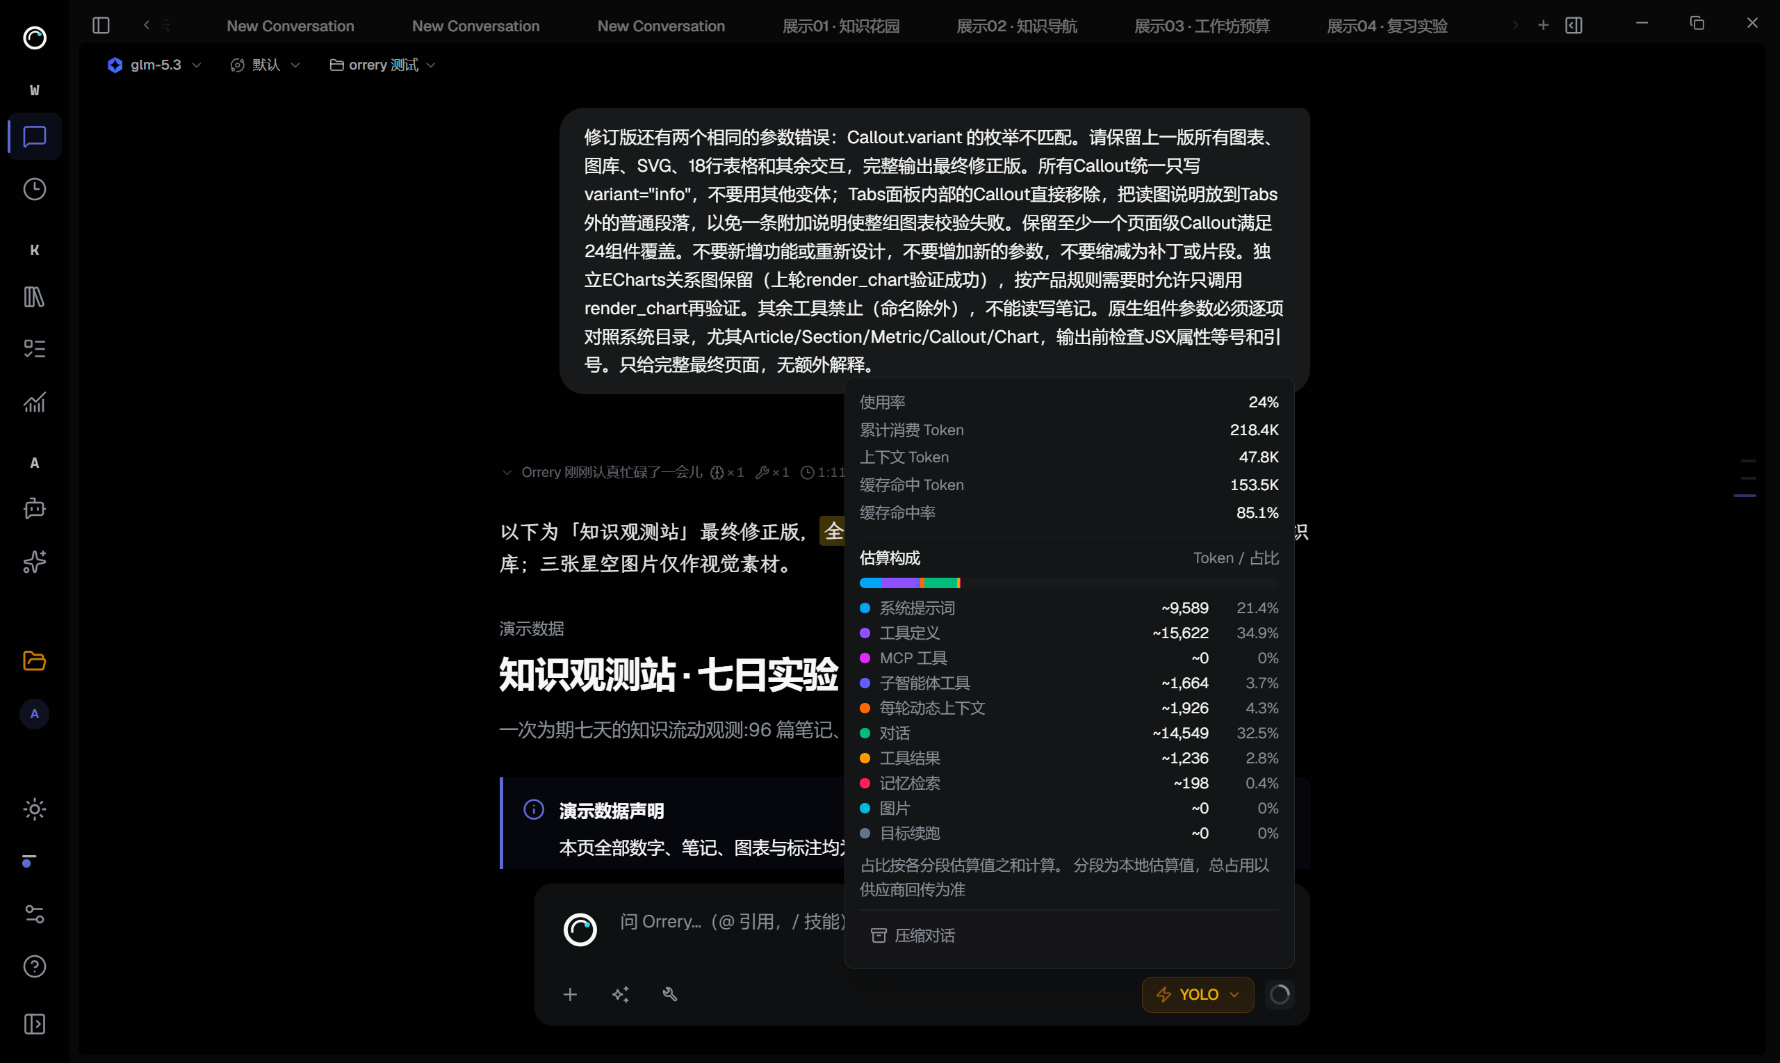Collapse the sidebar with the bottom panel icon
The image size is (1780, 1063).
point(34,1024)
